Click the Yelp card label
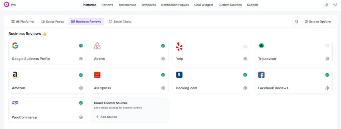The width and height of the screenshot is (341, 129). 179,59
